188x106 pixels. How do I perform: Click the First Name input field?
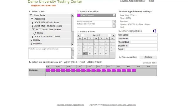(x=143, y=35)
